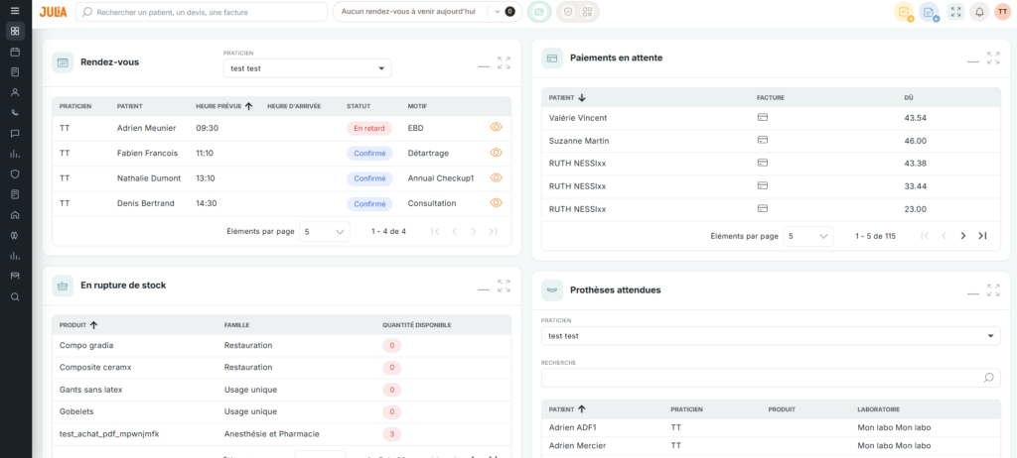The width and height of the screenshot is (1017, 458).
Task: Jump to last page of pending payments
Action: click(x=982, y=236)
